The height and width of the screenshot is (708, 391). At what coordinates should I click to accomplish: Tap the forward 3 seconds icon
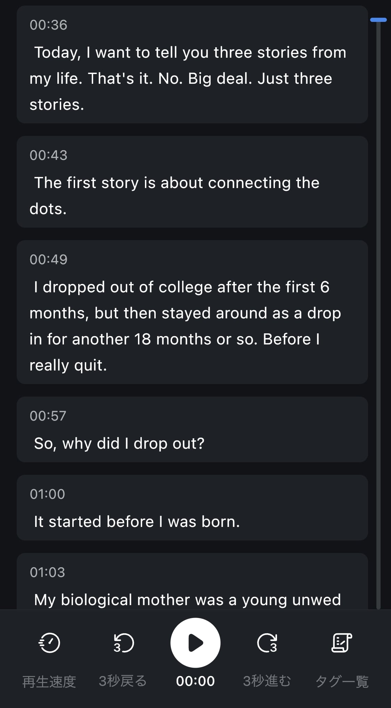pyautogui.click(x=267, y=643)
